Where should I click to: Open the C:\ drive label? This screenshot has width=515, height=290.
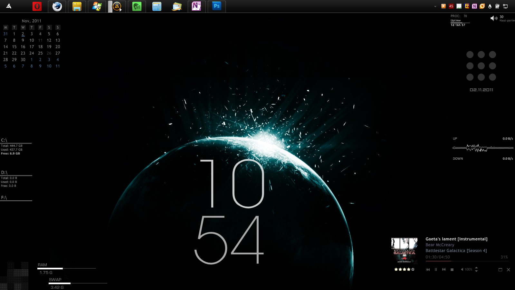(4, 140)
